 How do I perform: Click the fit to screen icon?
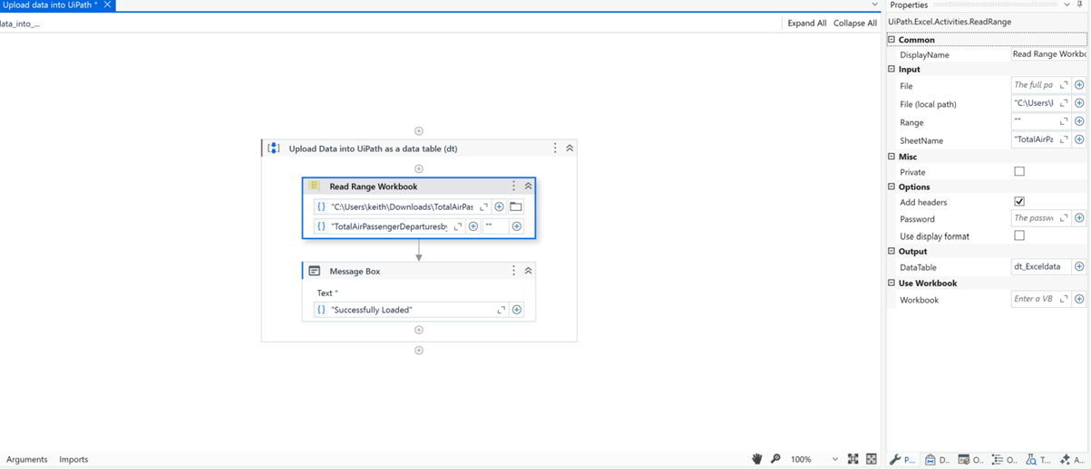coord(852,459)
